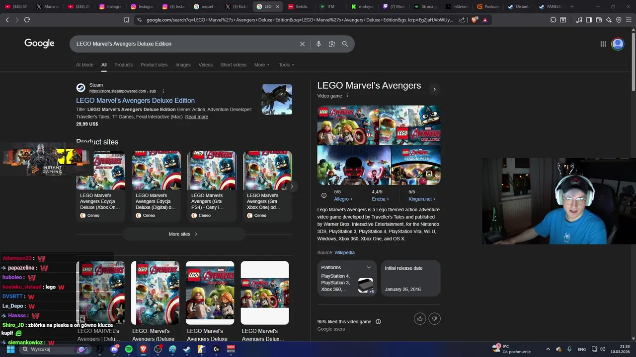
Task: Open LEGO Marvel's Avengers panel arrow
Action: click(x=434, y=89)
